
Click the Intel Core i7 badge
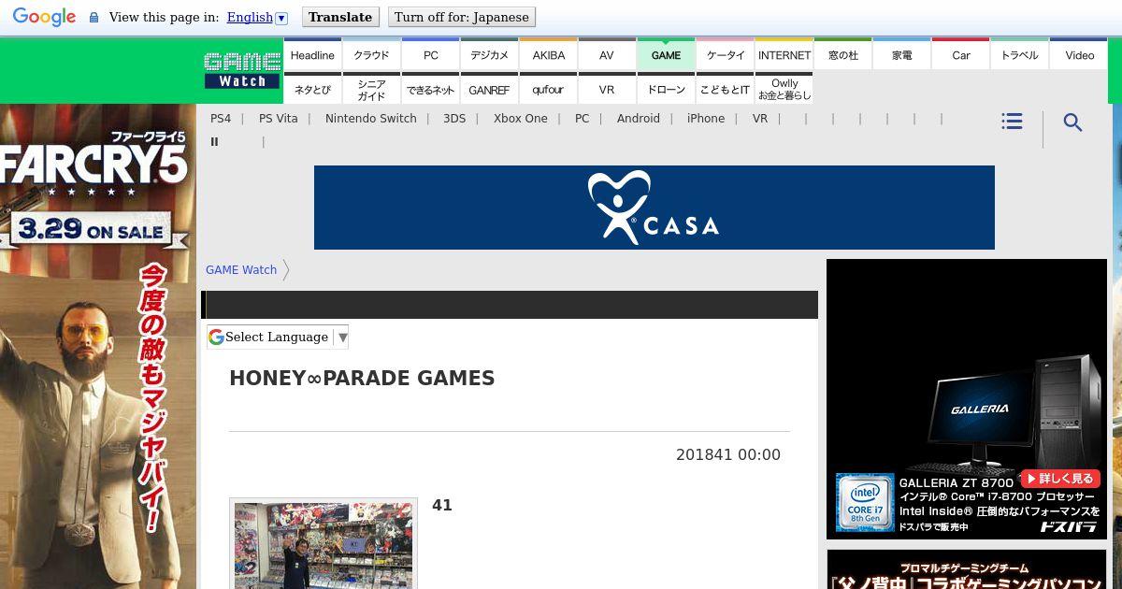[864, 502]
